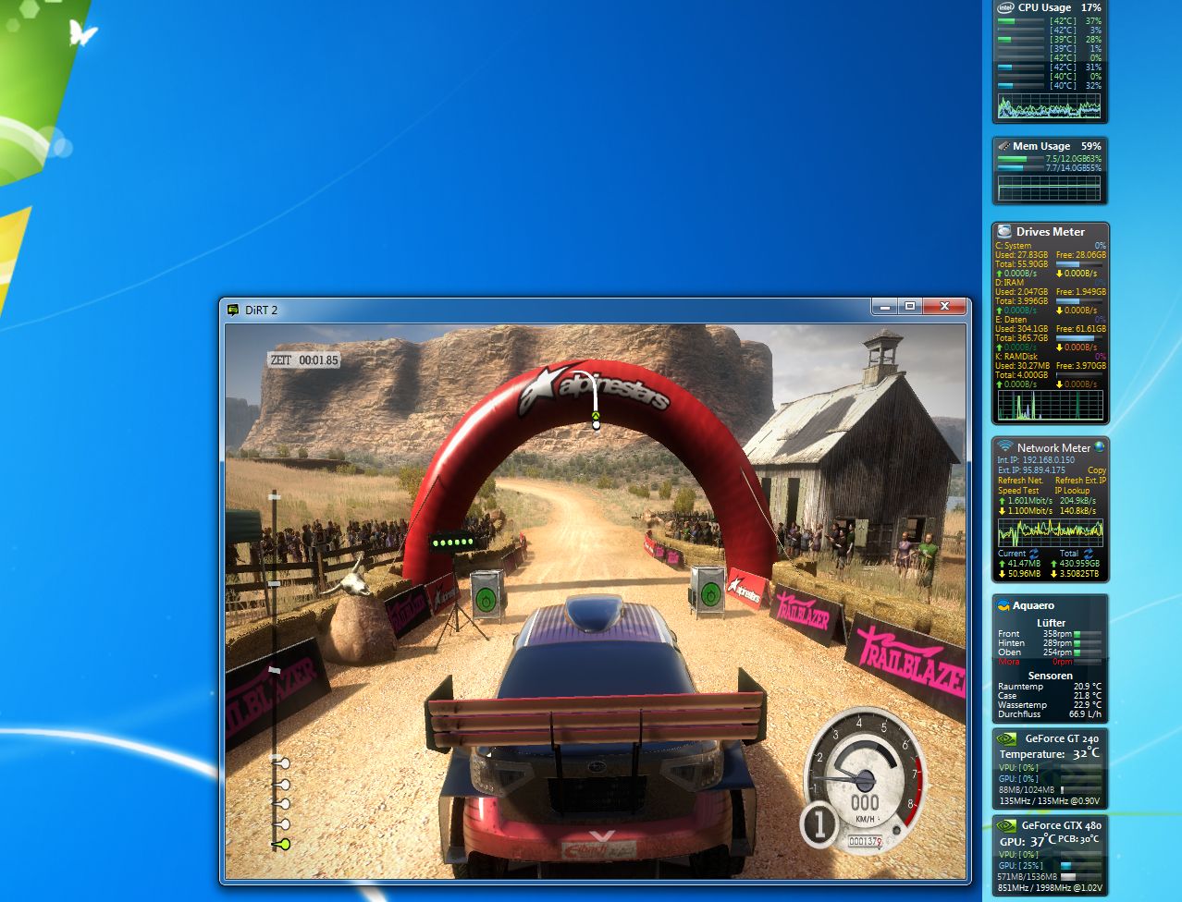Click the RAM chip icon beside Mem Usage
Viewport: 1182px width, 902px height.
[x=1003, y=145]
